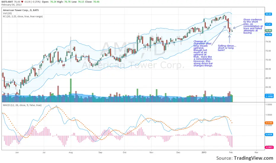Click the 1.5000 MACD axis label

[269, 105]
